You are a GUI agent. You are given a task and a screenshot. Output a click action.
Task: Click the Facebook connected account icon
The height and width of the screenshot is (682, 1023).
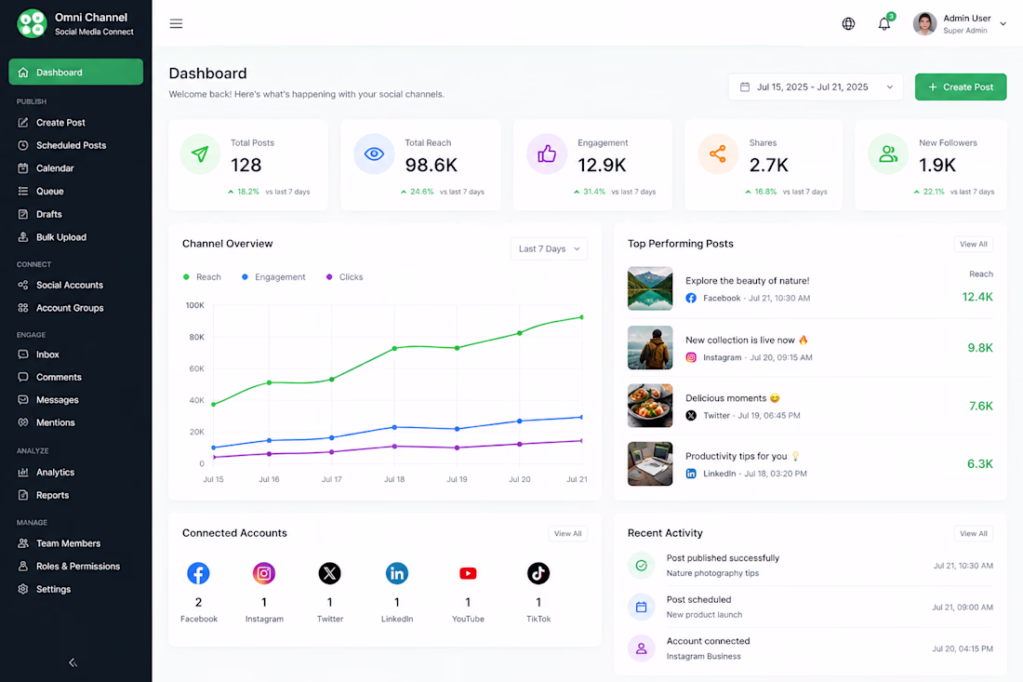point(198,573)
